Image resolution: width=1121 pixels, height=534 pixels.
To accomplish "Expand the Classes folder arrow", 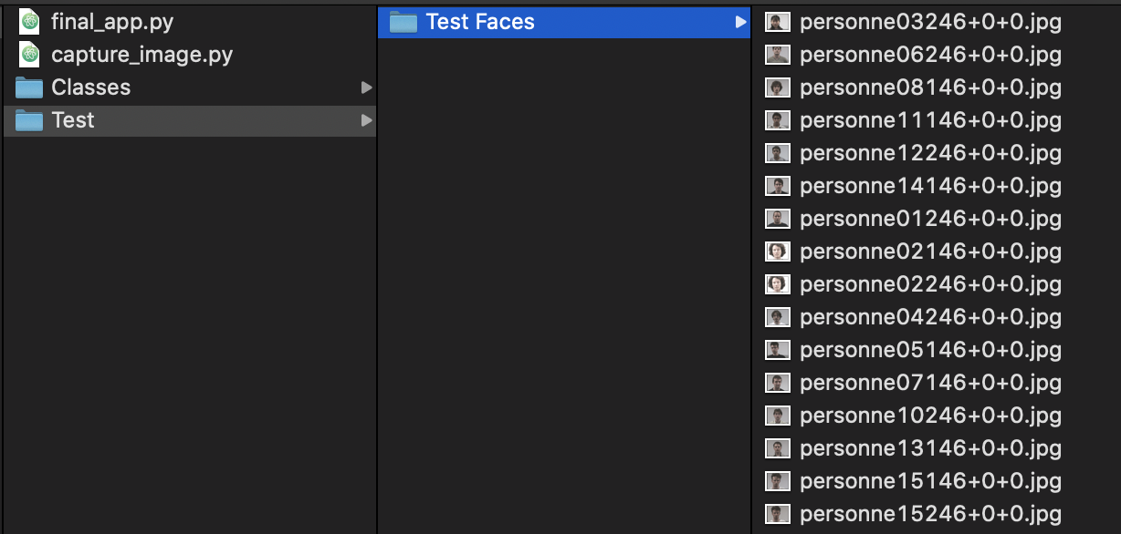I will (x=366, y=87).
